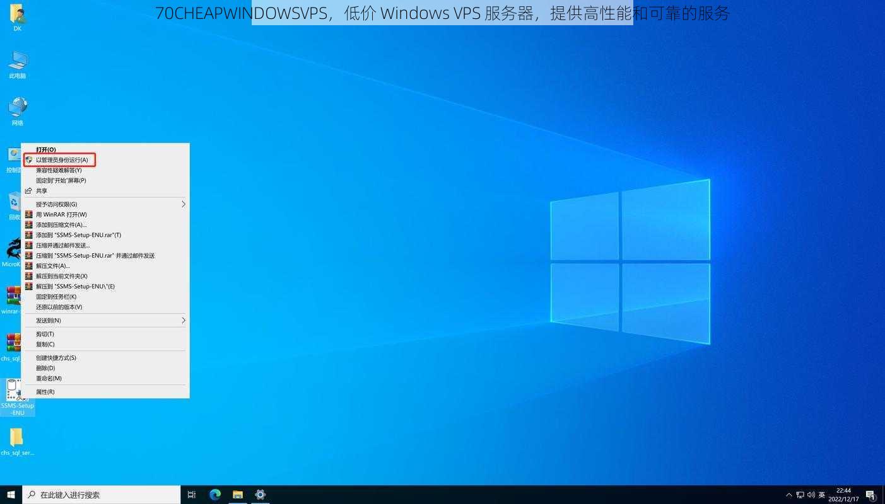Expand the 授予访问权限(G) submenu
This screenshot has width=885, height=504.
pos(105,204)
